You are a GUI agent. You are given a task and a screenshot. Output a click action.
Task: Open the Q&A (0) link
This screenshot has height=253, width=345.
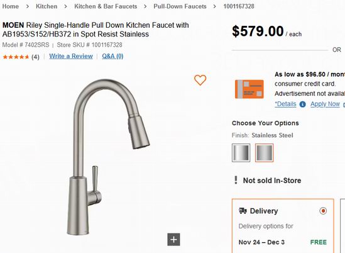point(112,56)
